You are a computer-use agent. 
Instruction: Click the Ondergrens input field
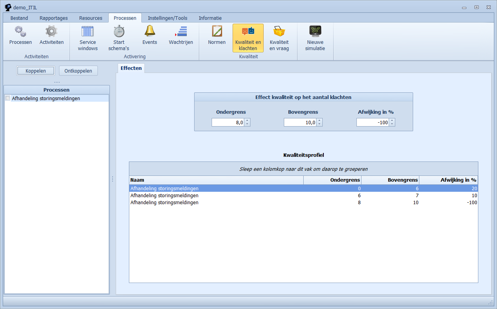point(228,122)
